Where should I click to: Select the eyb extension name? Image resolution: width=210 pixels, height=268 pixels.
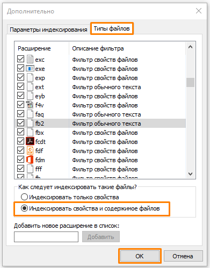coord(40,97)
